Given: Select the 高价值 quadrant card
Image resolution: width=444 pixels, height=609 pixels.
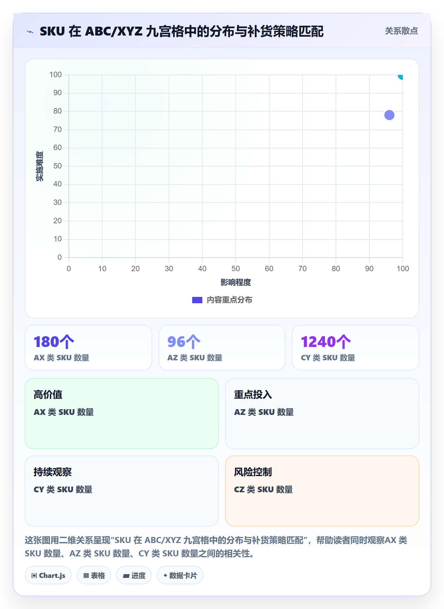Looking at the screenshot, I should pyautogui.click(x=122, y=414).
